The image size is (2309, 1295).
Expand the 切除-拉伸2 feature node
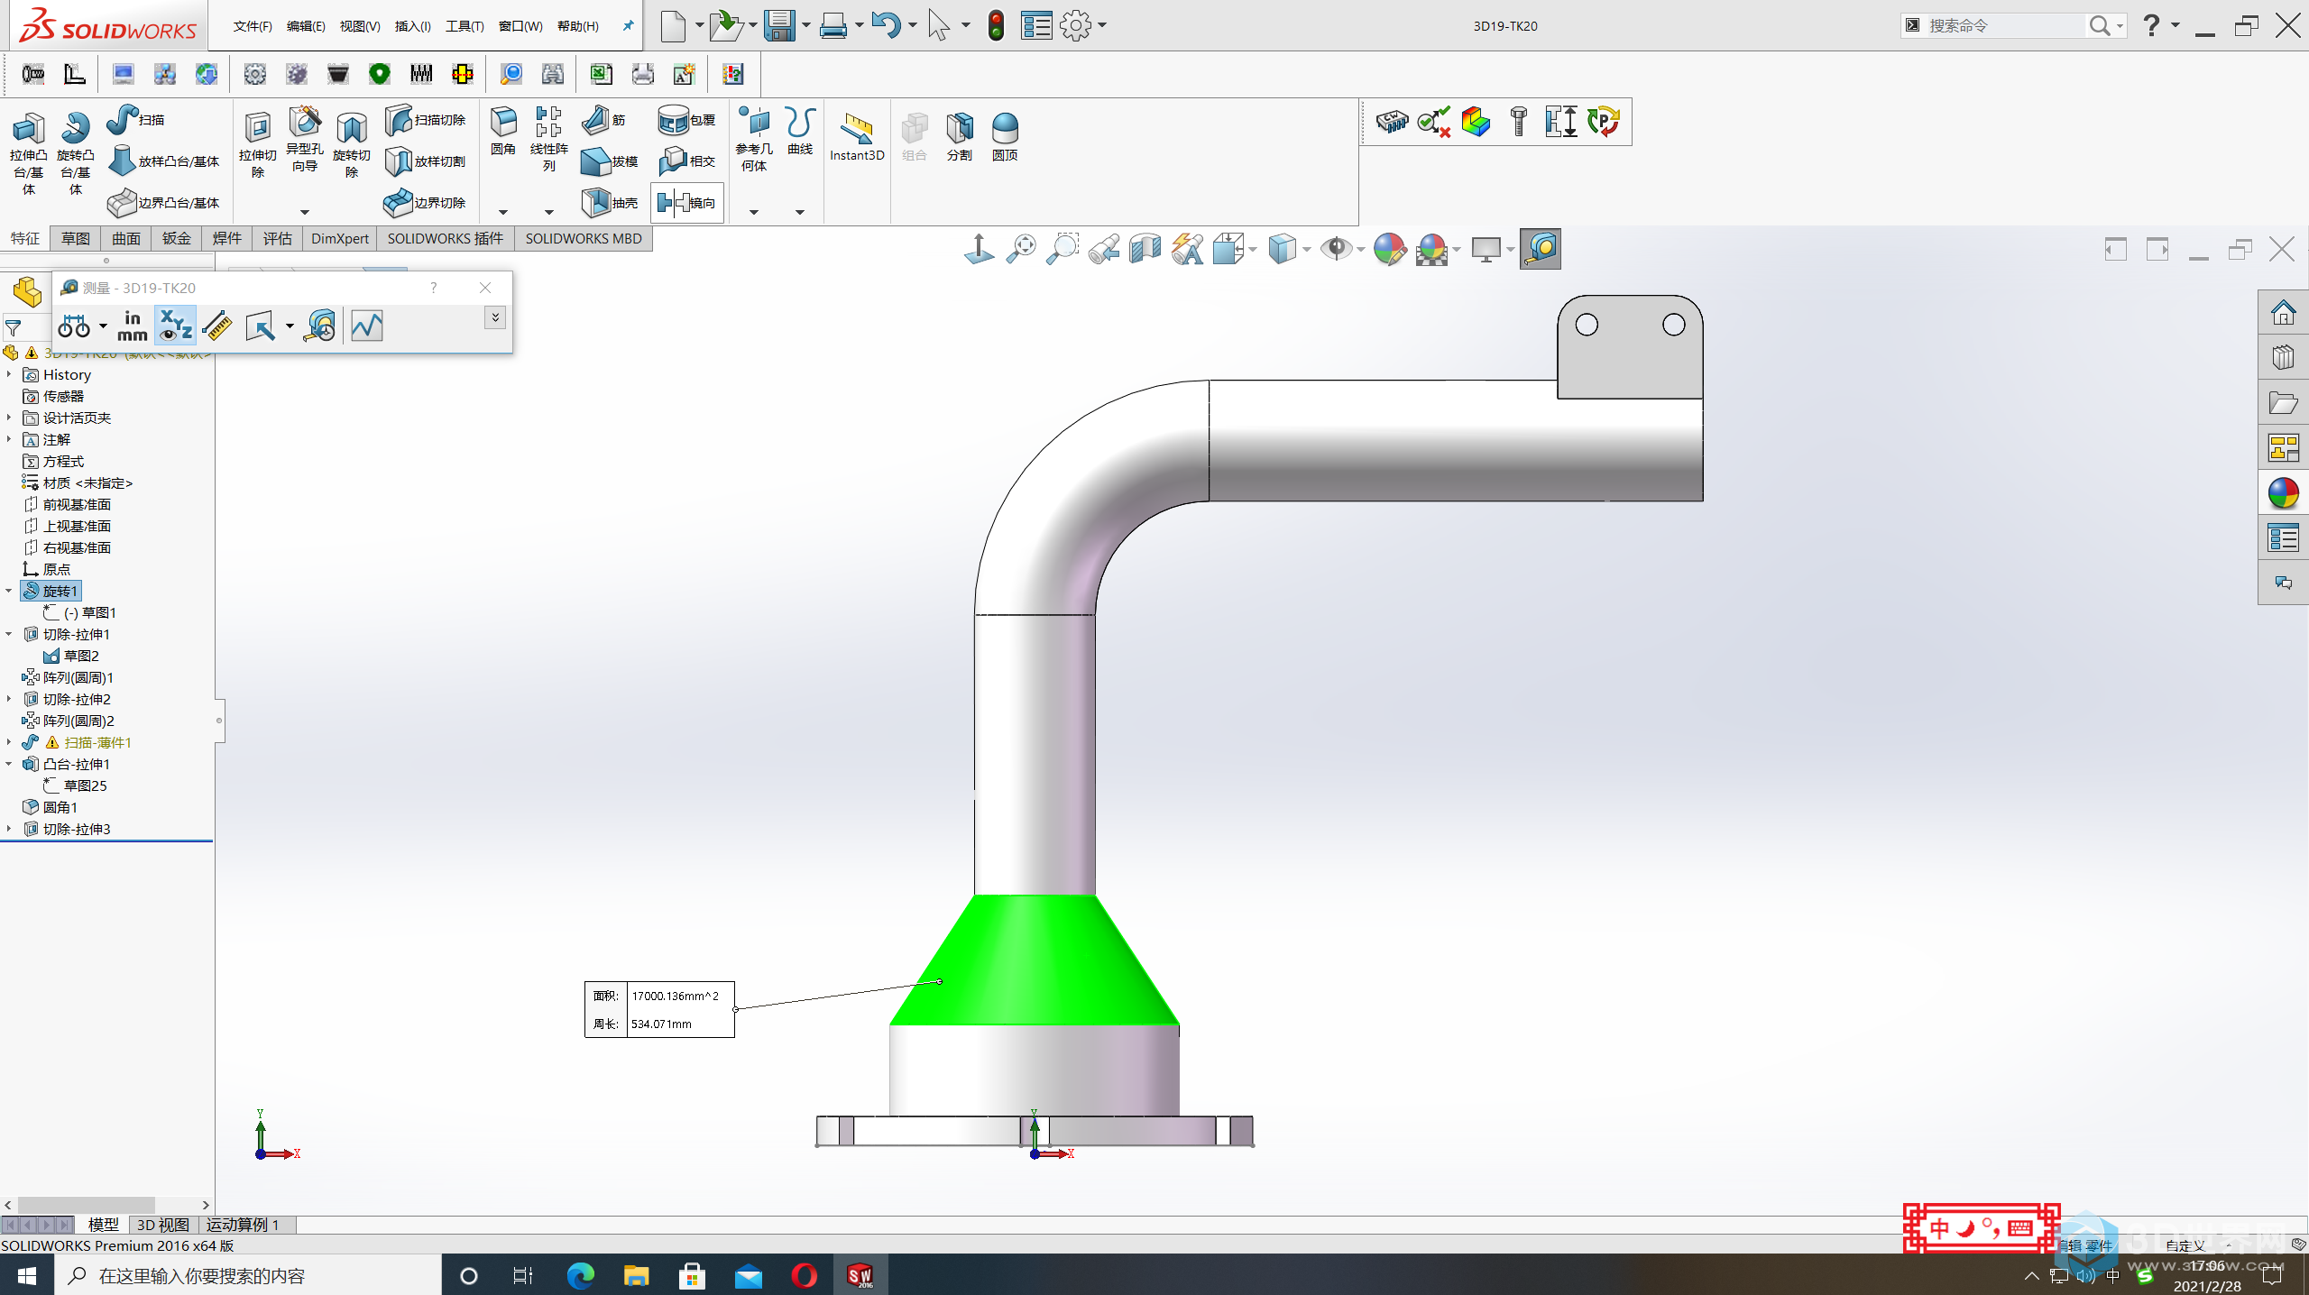pos(8,699)
